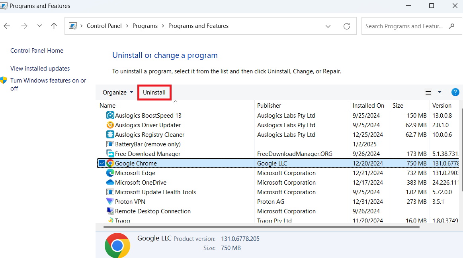Click the Back navigation arrow
463x258 pixels.
pyautogui.click(x=7, y=26)
